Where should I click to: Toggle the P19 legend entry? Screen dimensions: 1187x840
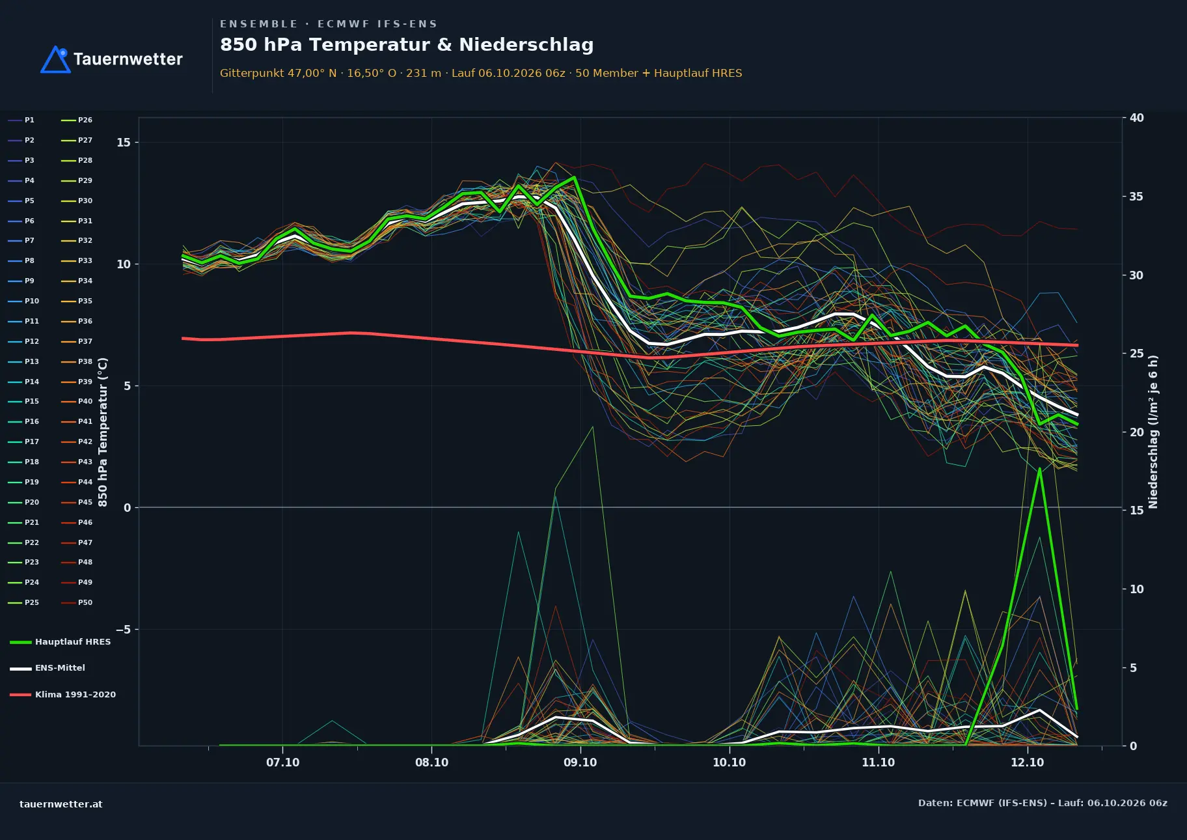pyautogui.click(x=23, y=482)
